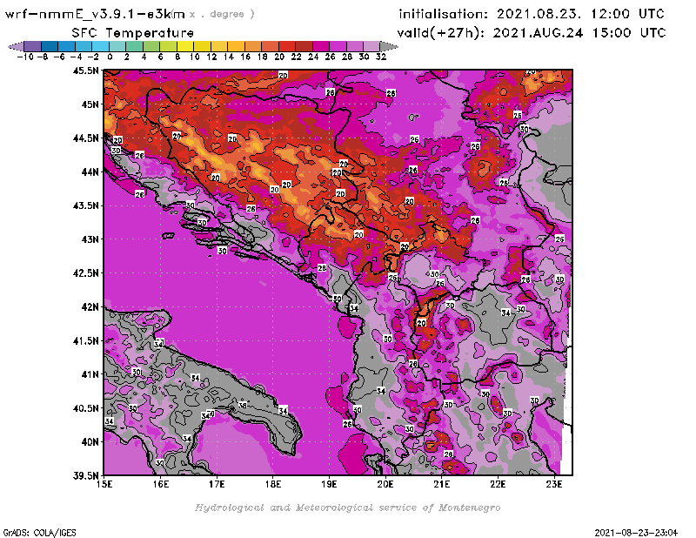Click the 39.5N latitude axis label
696x538 pixels.
[x=85, y=475]
